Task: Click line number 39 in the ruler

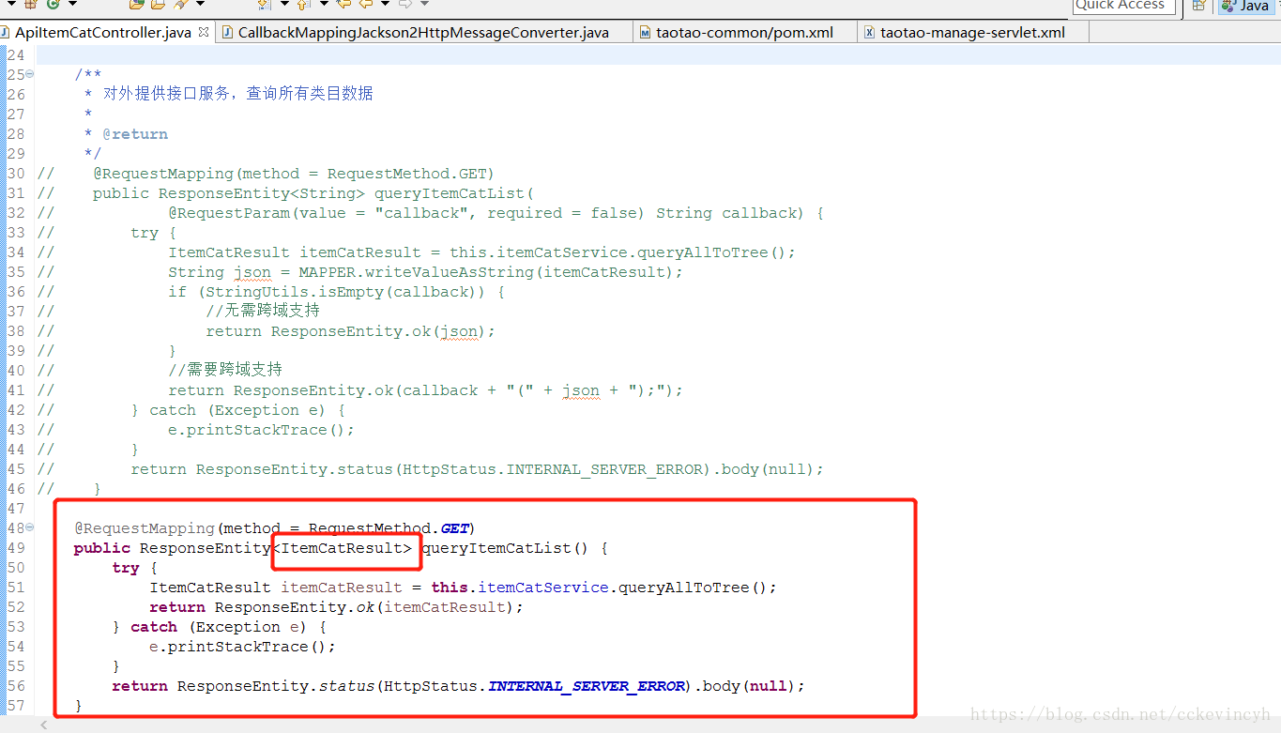Action: [16, 351]
